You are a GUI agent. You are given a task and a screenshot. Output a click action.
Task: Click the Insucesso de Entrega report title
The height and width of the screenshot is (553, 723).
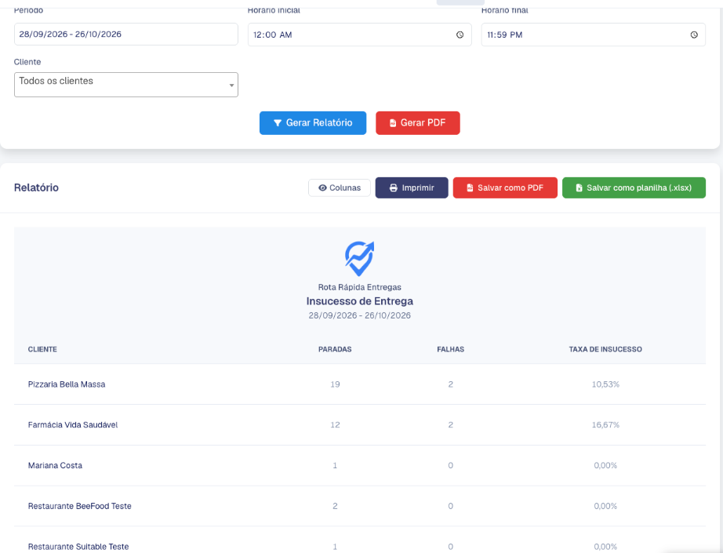pos(360,301)
